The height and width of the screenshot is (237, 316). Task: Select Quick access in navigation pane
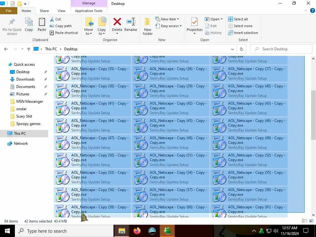(x=24, y=64)
